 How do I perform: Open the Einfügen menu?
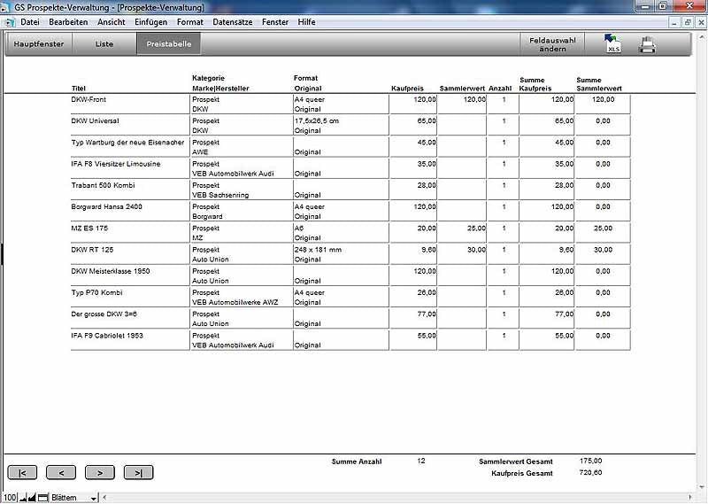[150, 21]
